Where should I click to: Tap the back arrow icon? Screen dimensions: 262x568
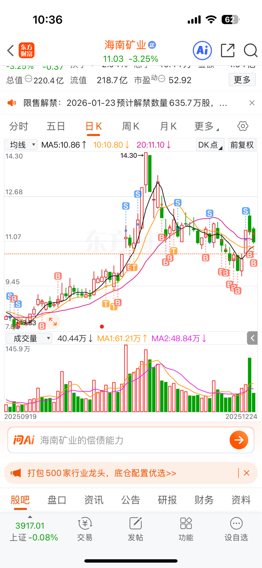coord(11,50)
